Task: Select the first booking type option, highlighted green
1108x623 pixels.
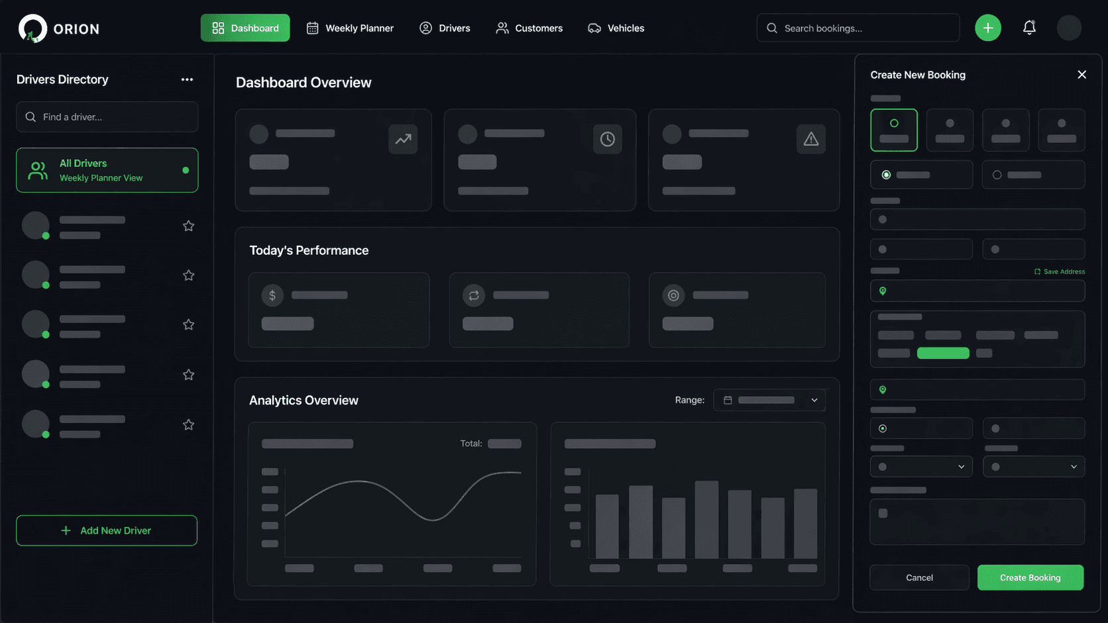Action: coord(894,130)
